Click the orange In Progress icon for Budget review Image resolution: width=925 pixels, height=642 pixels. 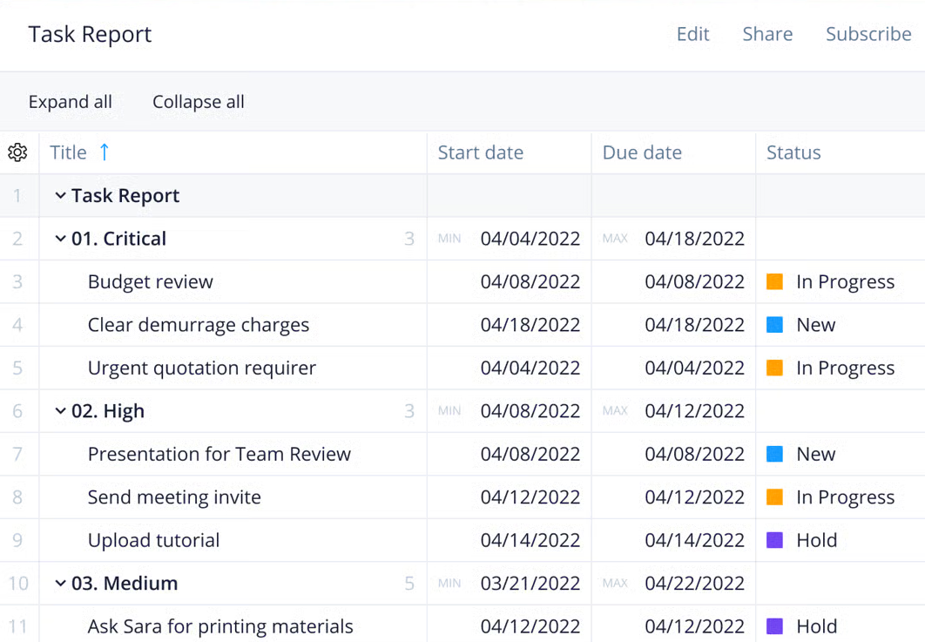(774, 281)
